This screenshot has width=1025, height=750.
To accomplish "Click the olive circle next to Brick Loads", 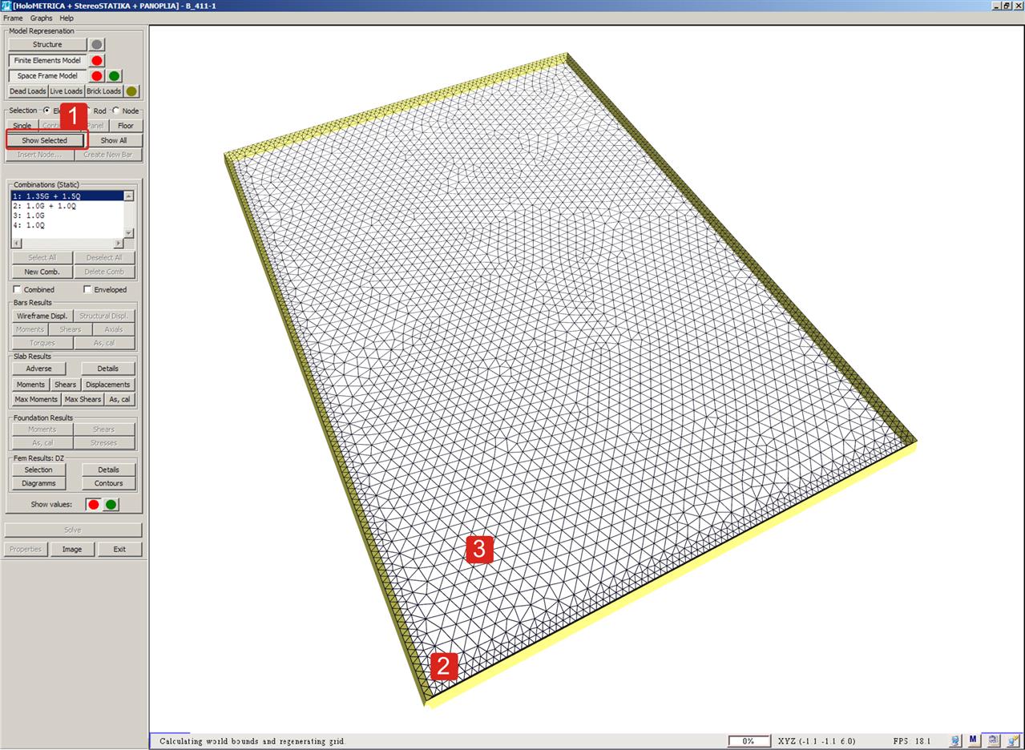I will tap(131, 91).
